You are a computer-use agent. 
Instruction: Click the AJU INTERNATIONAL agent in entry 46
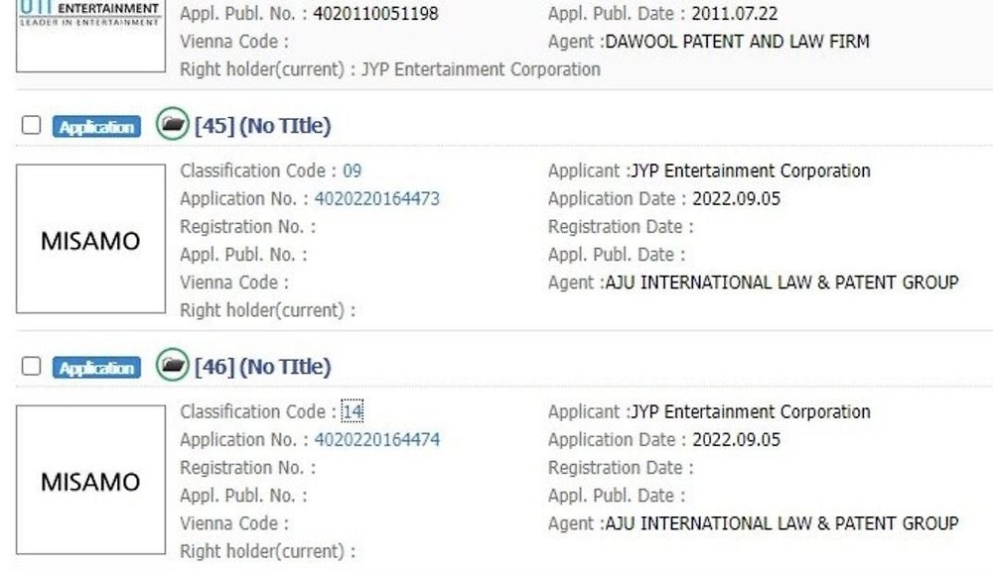click(x=782, y=523)
